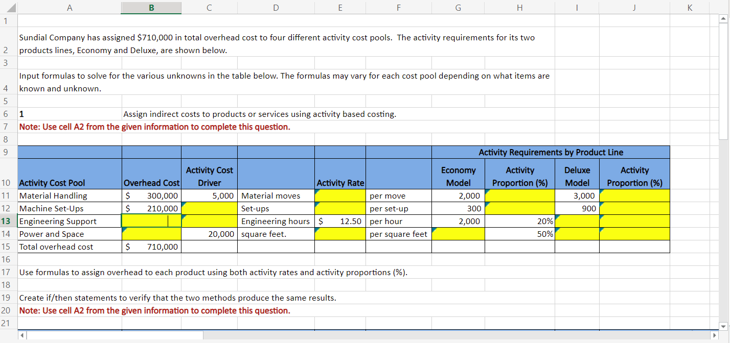The height and width of the screenshot is (343, 730).
Task: Click the 'Economy Model' header cell
Action: pos(458,174)
